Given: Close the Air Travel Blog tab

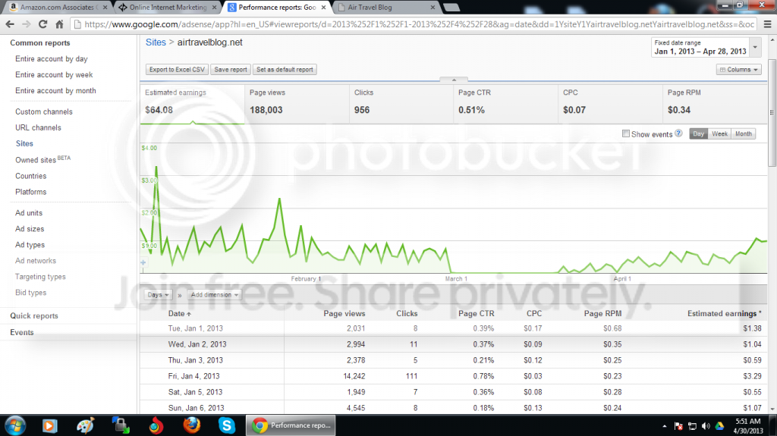Looking at the screenshot, I should tap(433, 8).
